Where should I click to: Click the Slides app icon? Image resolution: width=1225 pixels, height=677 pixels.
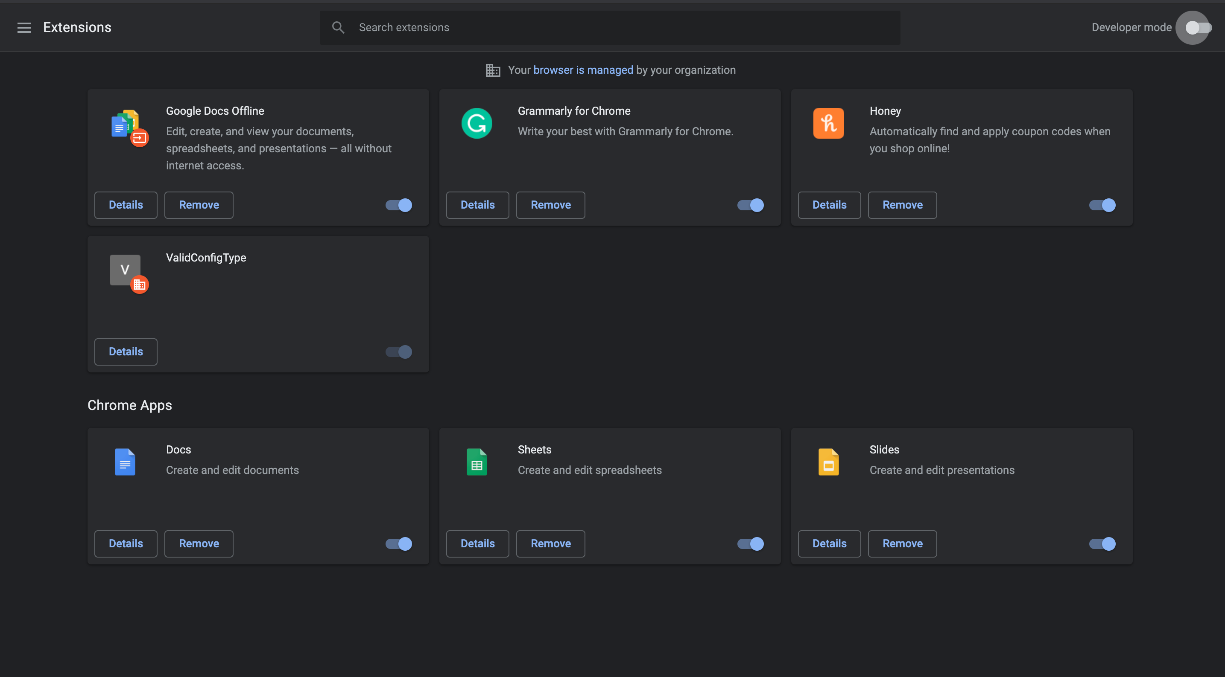(x=828, y=462)
